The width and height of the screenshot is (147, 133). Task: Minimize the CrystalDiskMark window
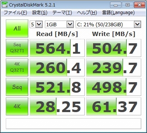coord(115,5)
